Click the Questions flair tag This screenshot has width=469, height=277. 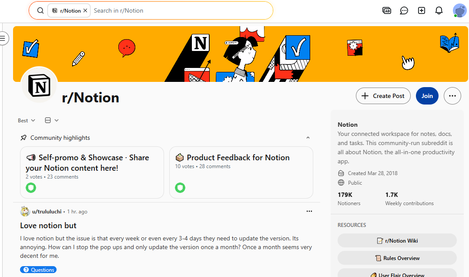tap(38, 270)
